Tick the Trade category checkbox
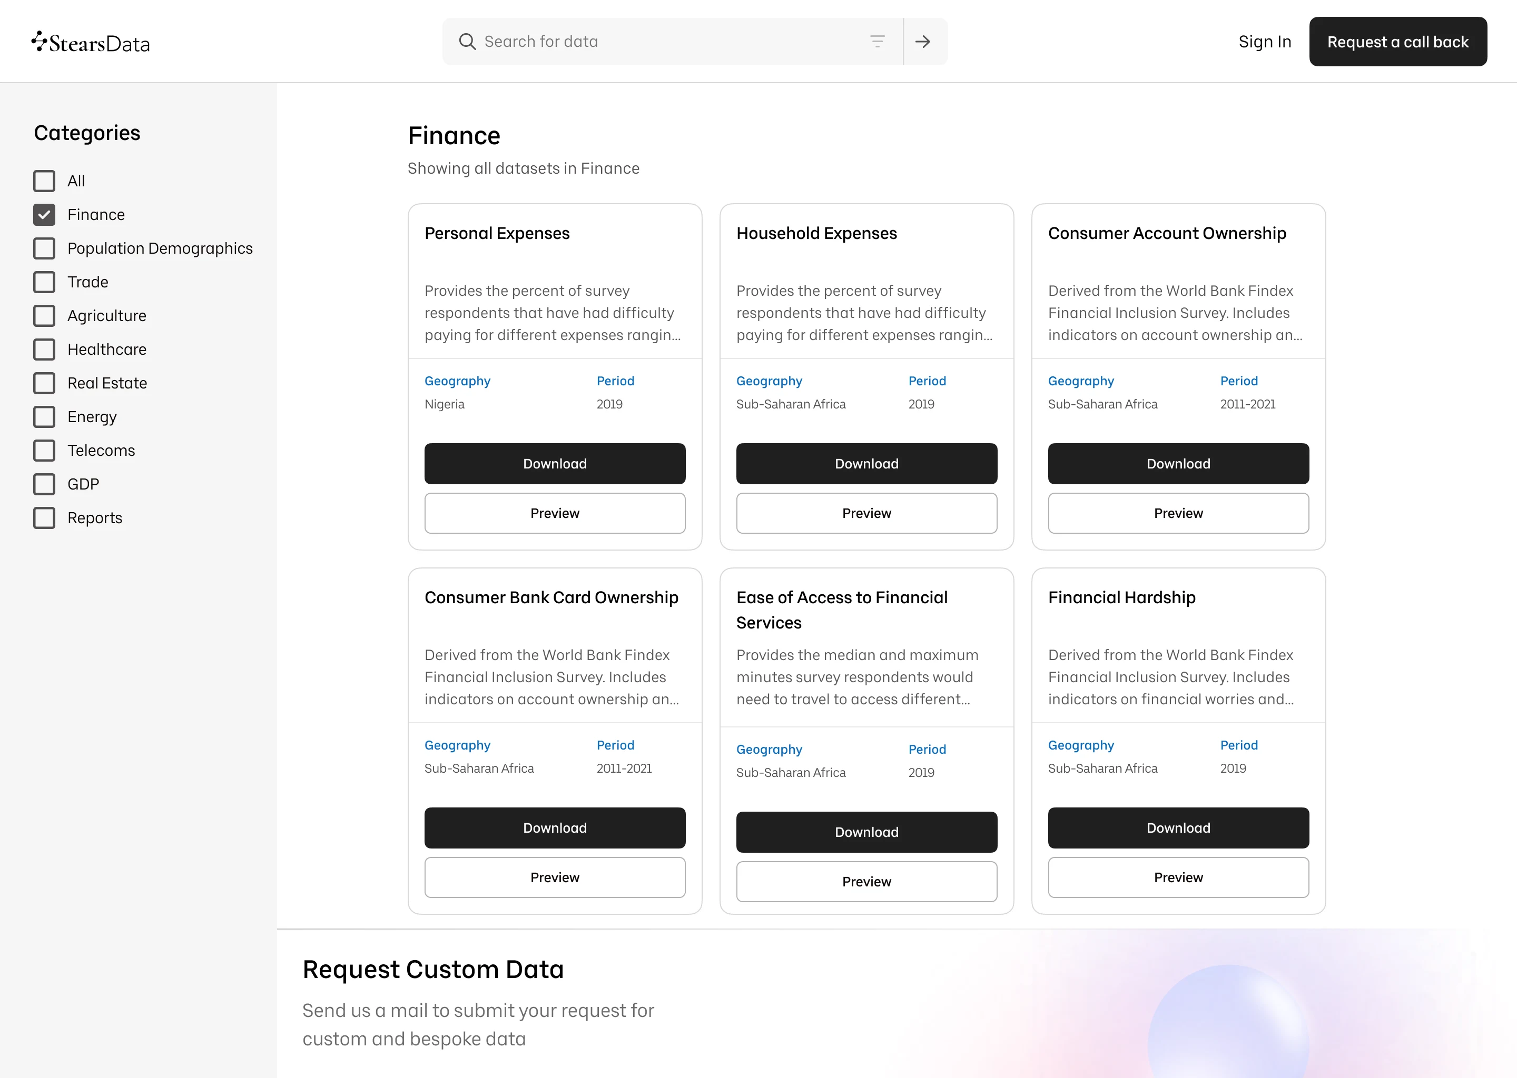 pos(44,282)
